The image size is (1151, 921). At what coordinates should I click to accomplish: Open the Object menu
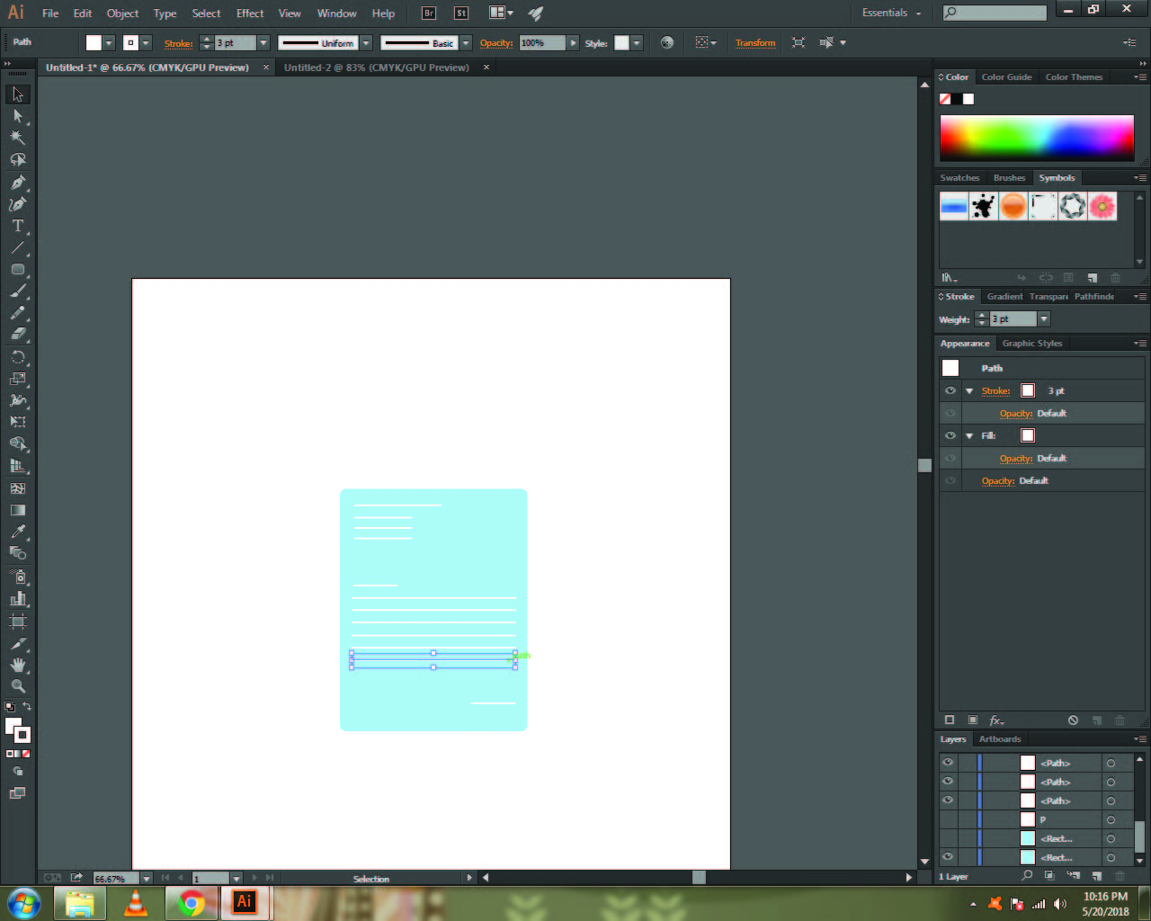122,13
